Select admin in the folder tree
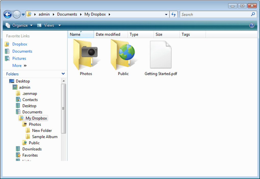Screen dimensions: 260x179 (24, 87)
